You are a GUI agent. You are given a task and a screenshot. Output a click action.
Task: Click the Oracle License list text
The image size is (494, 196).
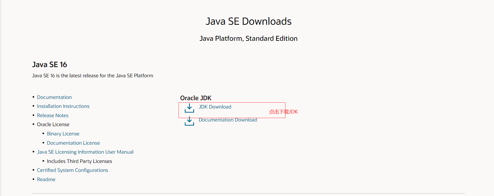(x=53, y=124)
